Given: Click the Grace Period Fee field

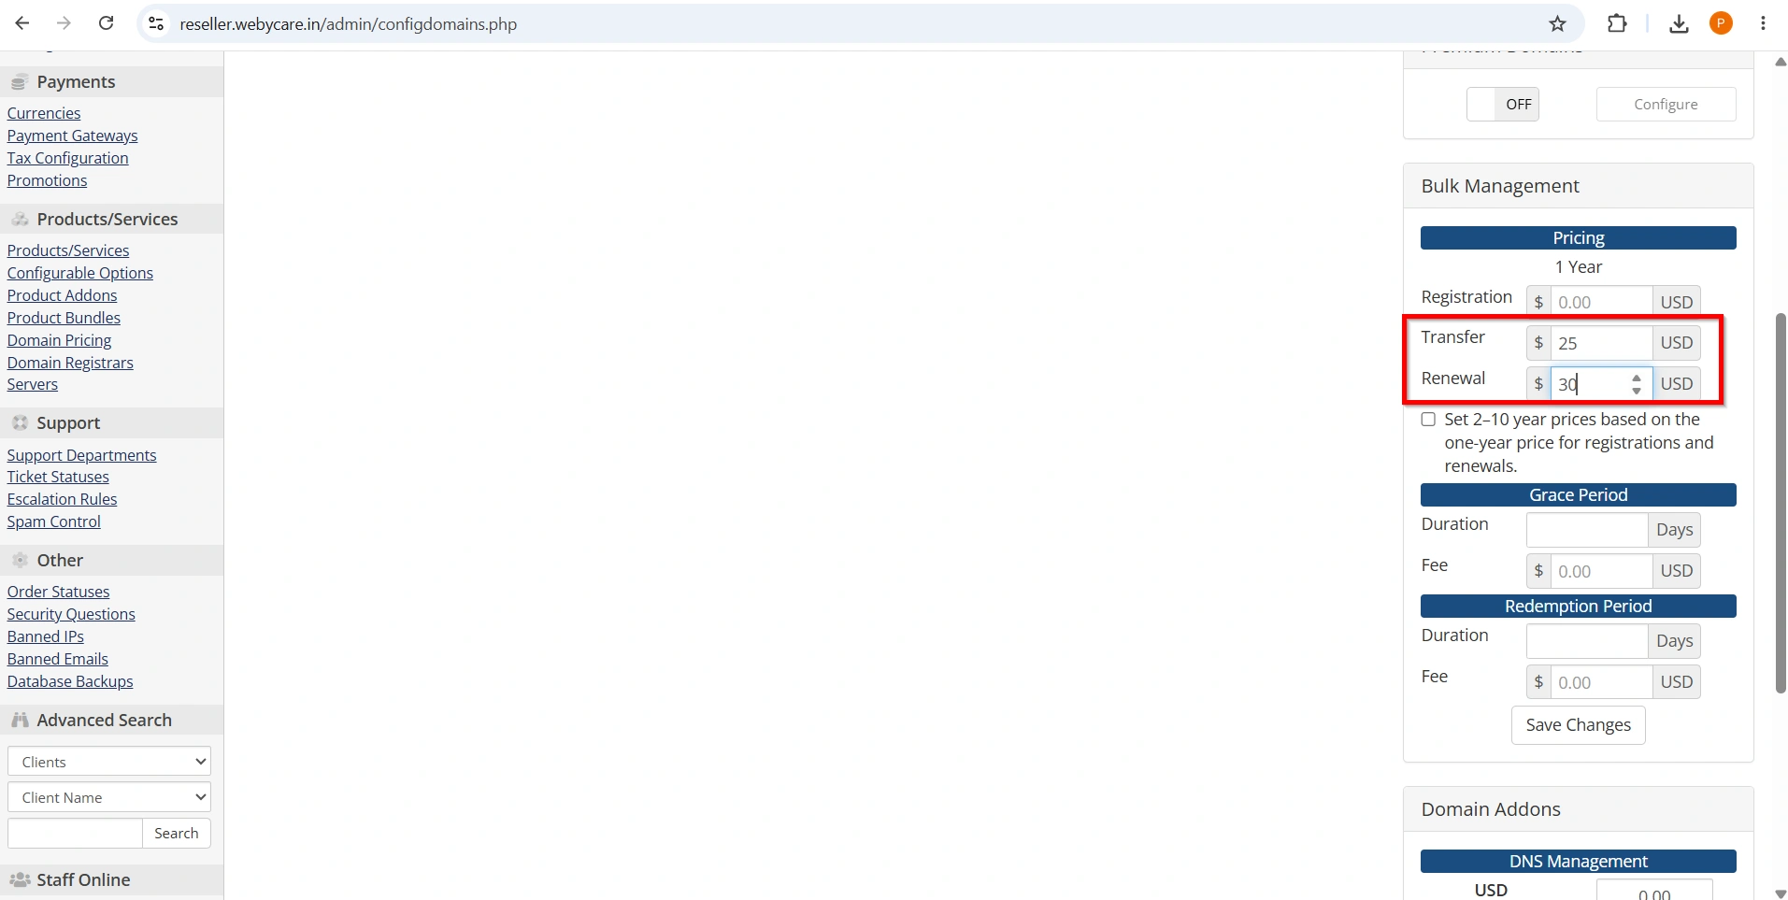Looking at the screenshot, I should point(1601,571).
